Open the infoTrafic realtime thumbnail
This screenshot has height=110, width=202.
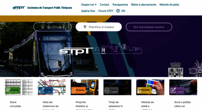[x=117, y=87]
